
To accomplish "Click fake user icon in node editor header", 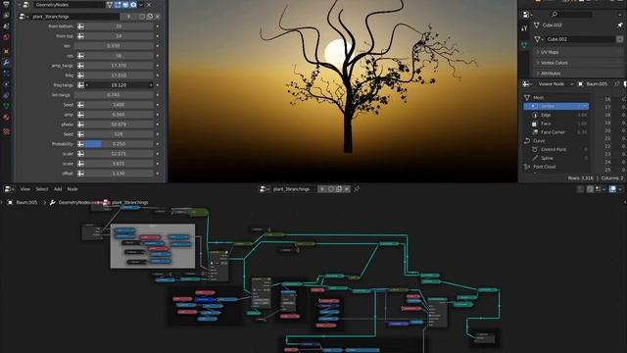I will point(331,189).
